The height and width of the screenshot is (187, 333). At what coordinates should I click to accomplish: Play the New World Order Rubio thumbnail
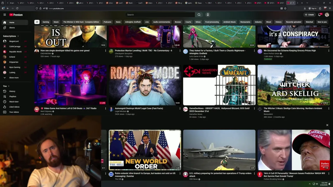pyautogui.click(x=145, y=150)
